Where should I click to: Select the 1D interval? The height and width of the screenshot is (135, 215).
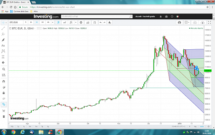pos(36,22)
